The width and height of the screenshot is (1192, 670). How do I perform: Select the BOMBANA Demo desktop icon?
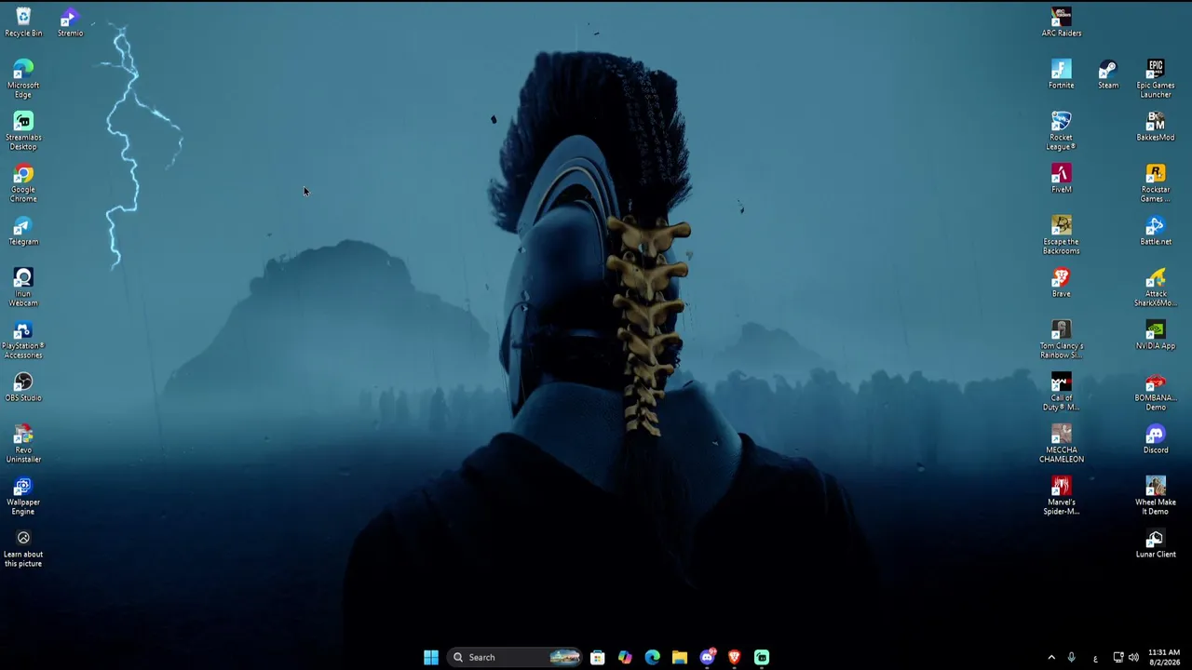[1156, 392]
